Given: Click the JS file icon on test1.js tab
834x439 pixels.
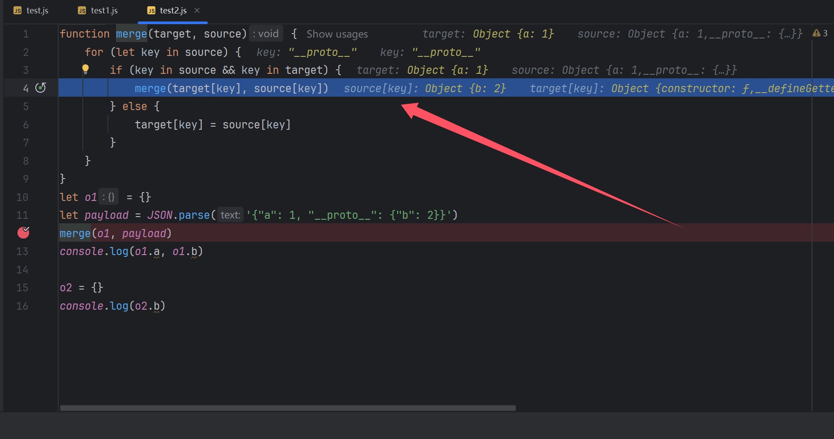Looking at the screenshot, I should [82, 11].
